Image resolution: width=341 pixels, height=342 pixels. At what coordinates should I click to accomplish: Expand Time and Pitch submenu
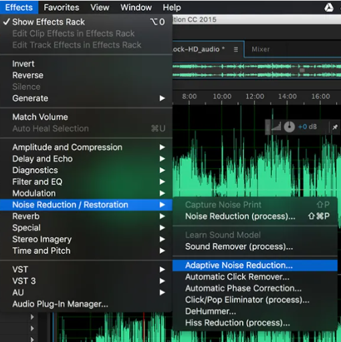(x=86, y=251)
